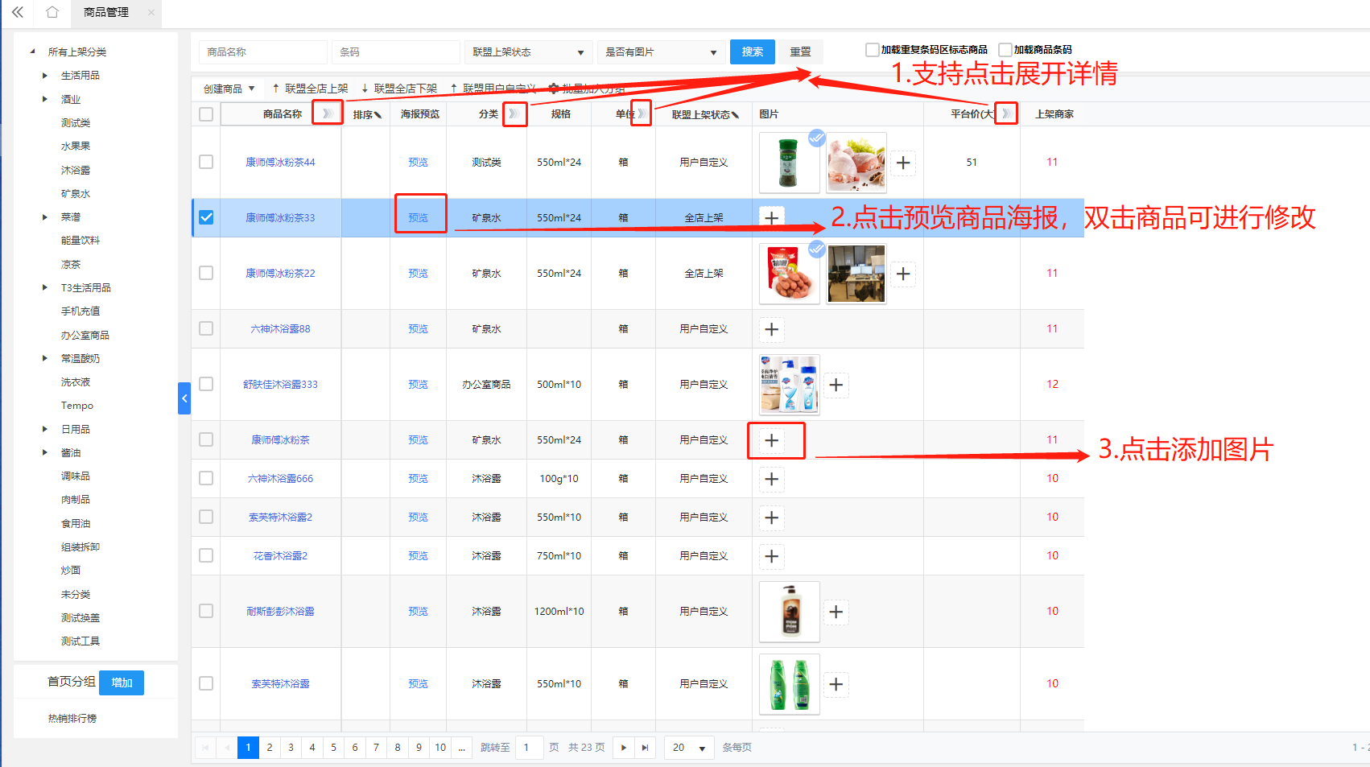Viewport: 1370px width, 767px height.
Task: Enable the 加载商品条码 checkbox
Action: pos(1005,50)
